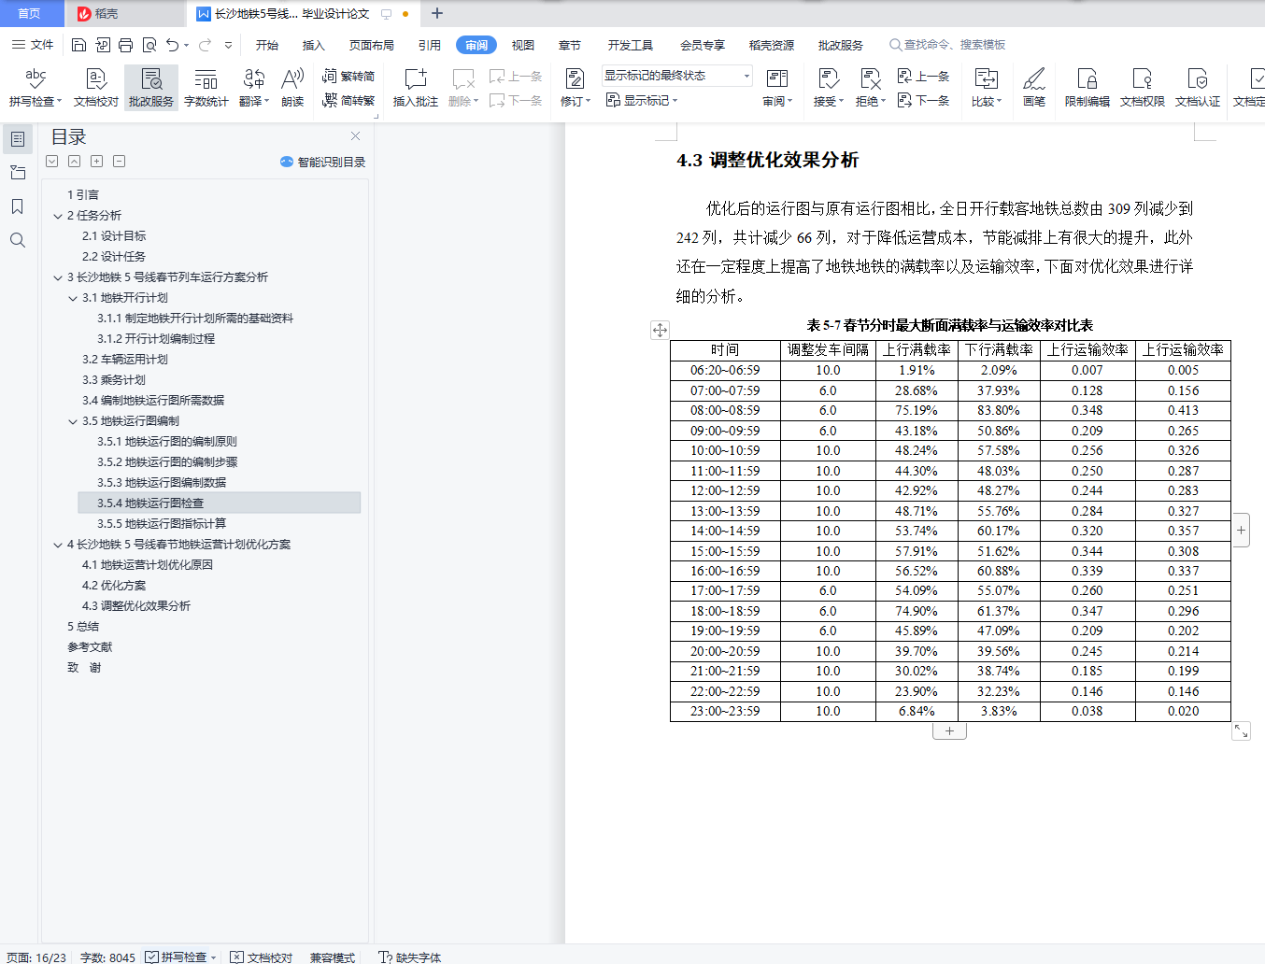Click the 批改服务 ribbon button

(x=151, y=88)
